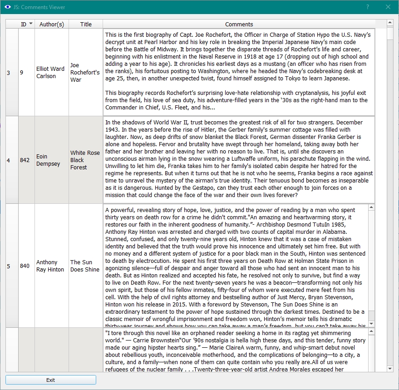The image size is (399, 390).
Task: Click the main table vertical scrollbar thumb
Action: [x=390, y=33]
